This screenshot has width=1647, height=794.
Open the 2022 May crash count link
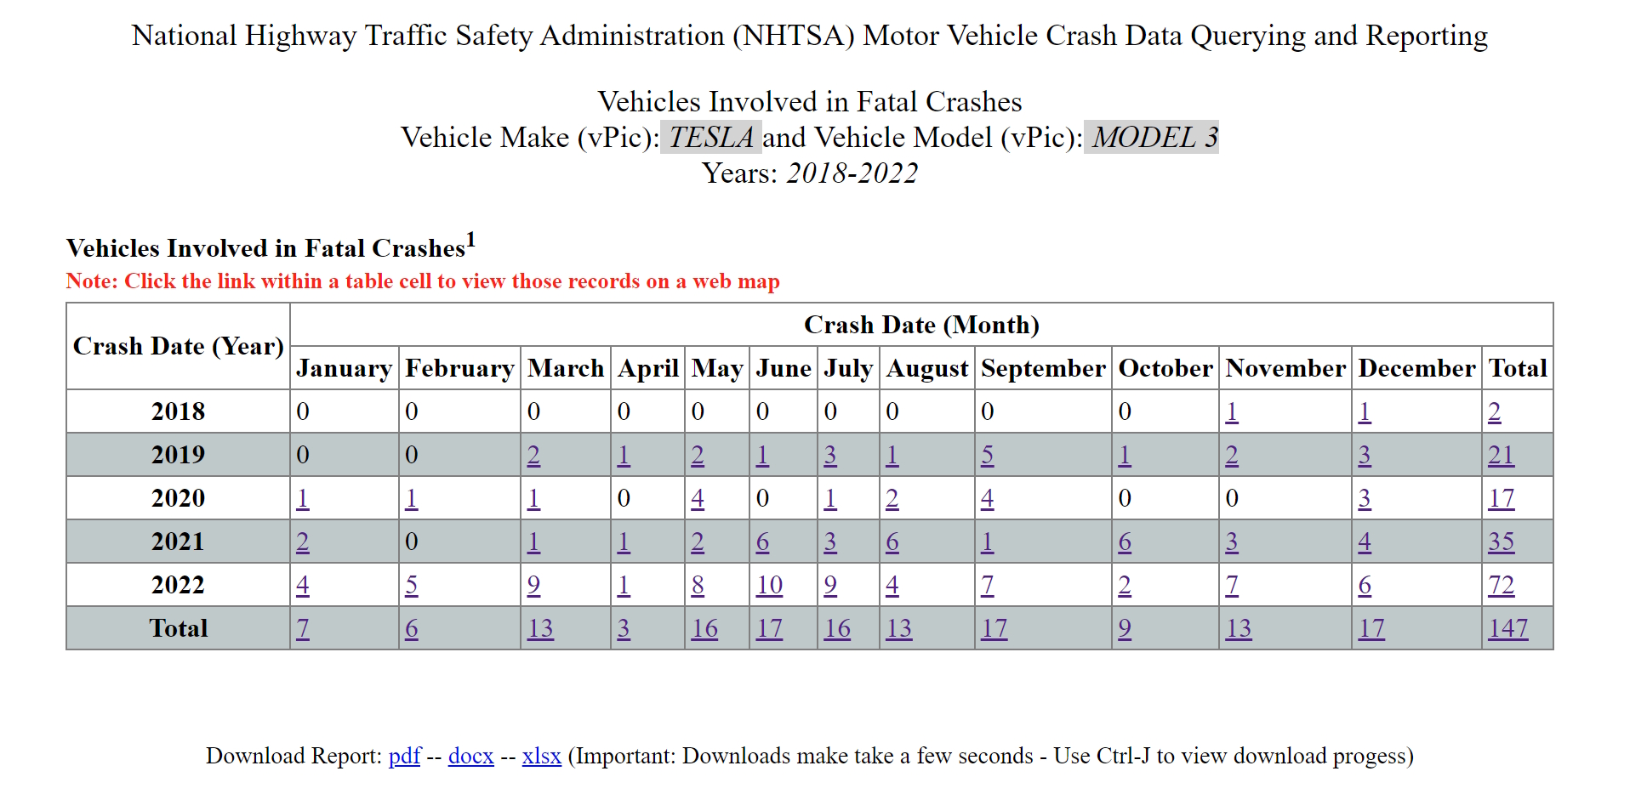click(698, 585)
